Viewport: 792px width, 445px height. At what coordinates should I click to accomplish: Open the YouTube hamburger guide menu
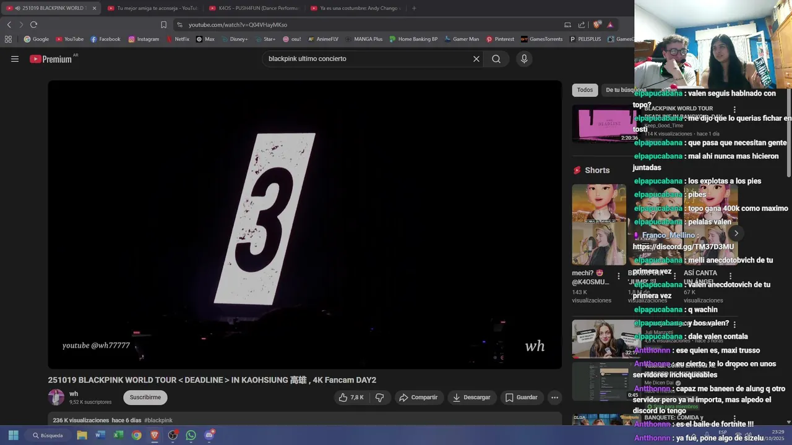point(15,59)
